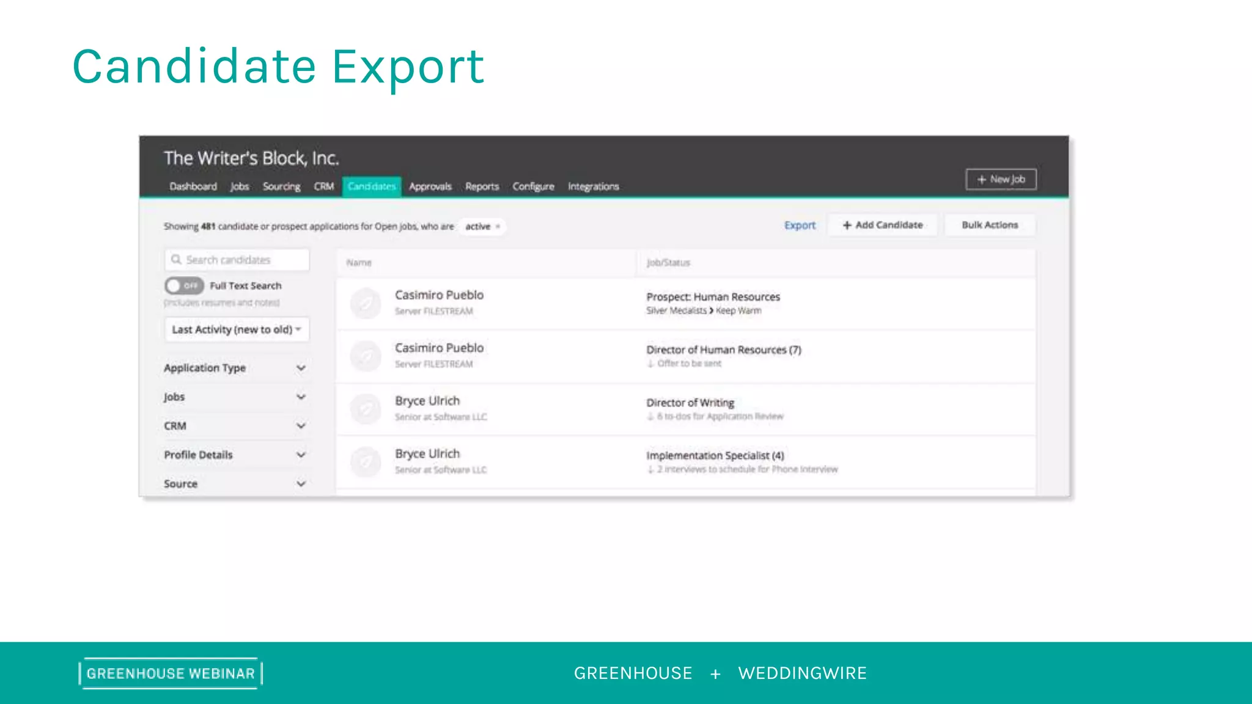Open Casimiro Pueblo with offer to be sent

[x=439, y=348]
